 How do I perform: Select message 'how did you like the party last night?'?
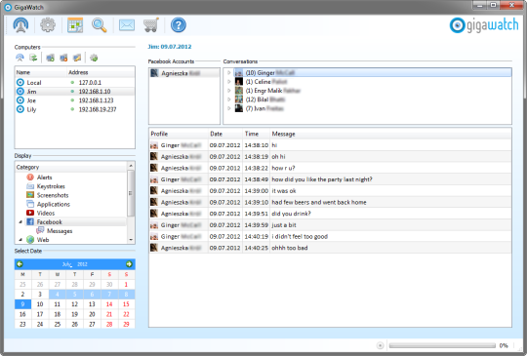[x=330, y=179]
